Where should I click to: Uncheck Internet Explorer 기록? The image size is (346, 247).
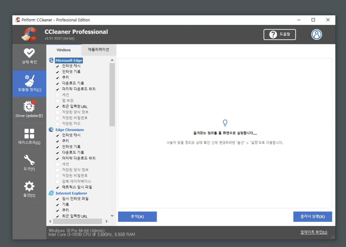(57, 205)
